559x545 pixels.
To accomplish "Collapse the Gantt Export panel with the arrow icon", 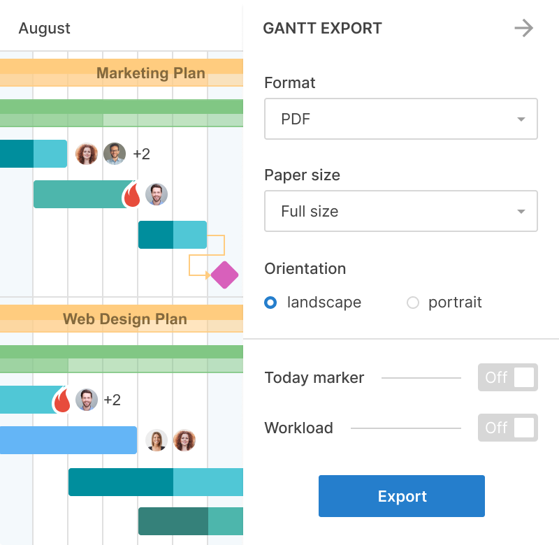I will click(x=525, y=28).
